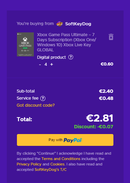Open SoftKeyDog's T/C link
Image resolution: width=130 pixels, height=183 pixels.
(50, 169)
